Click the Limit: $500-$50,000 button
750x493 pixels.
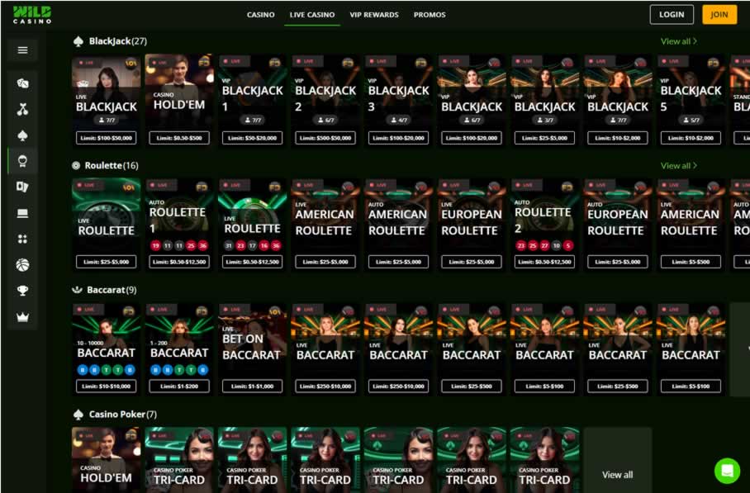pos(325,138)
